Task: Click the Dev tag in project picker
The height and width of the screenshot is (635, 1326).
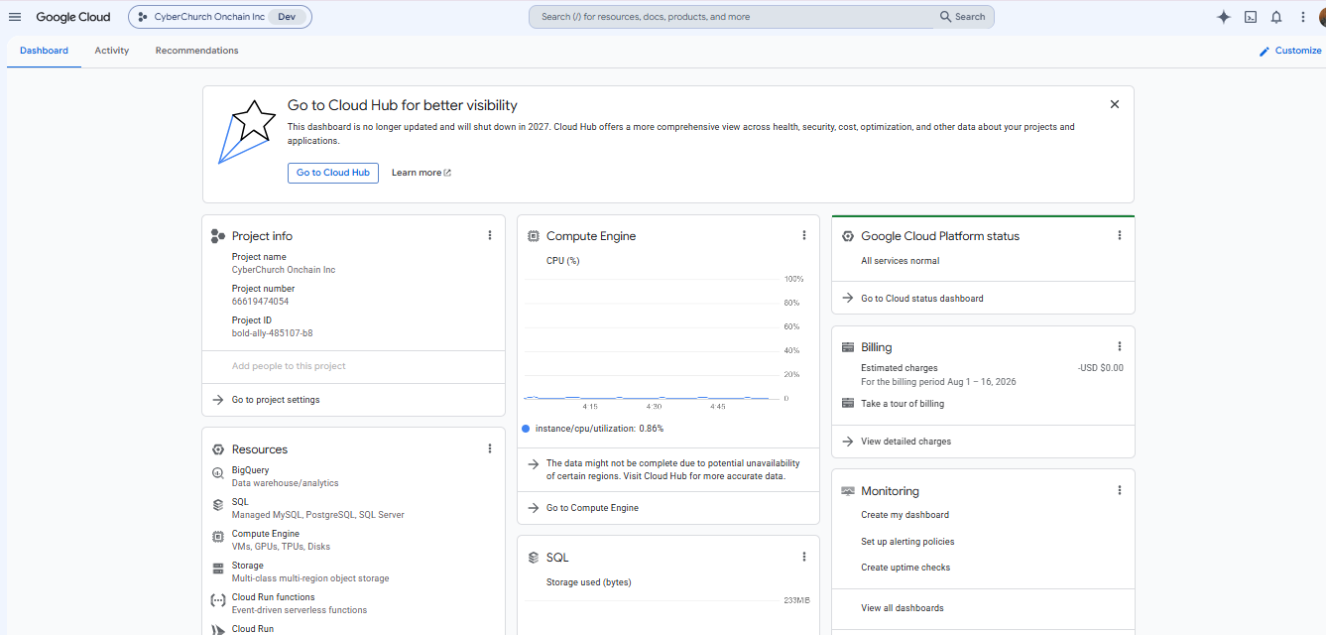Action: (286, 17)
